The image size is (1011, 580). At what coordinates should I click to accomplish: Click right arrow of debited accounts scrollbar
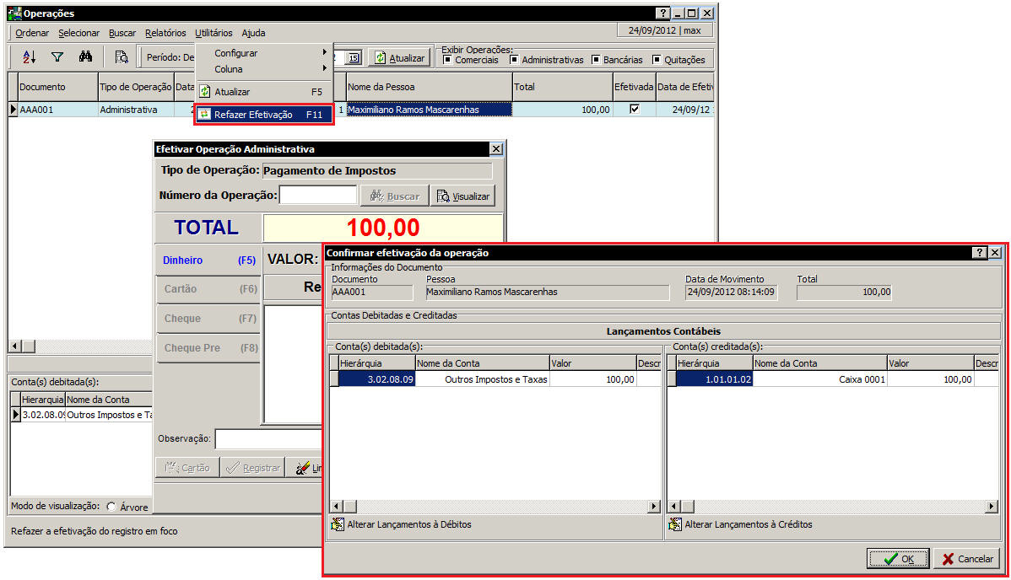(653, 506)
